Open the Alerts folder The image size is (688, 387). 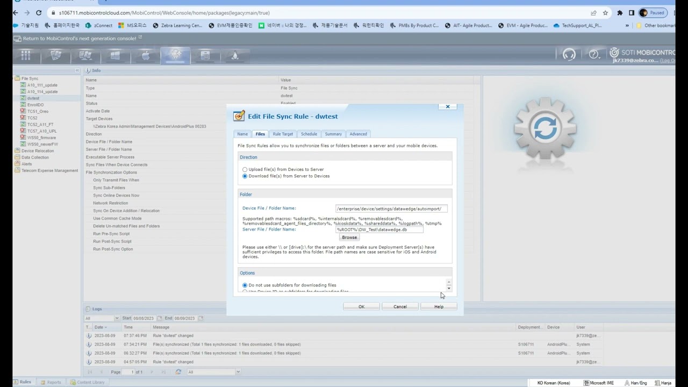tap(26, 164)
